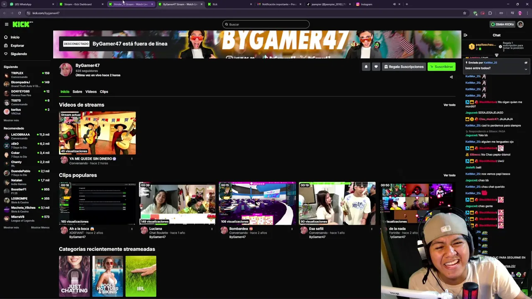
Task: Collapse the gift leaderboard arrow under papitaschau
Action: coord(497,55)
